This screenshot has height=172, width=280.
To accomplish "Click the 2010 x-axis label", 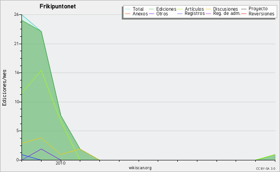I will tap(61, 163).
